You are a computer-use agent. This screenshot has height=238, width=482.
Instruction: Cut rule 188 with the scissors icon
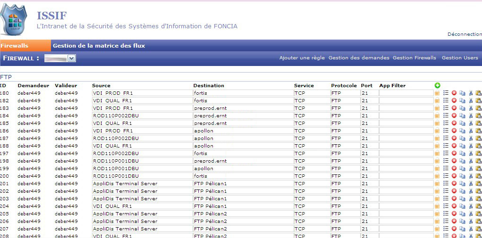471,146
